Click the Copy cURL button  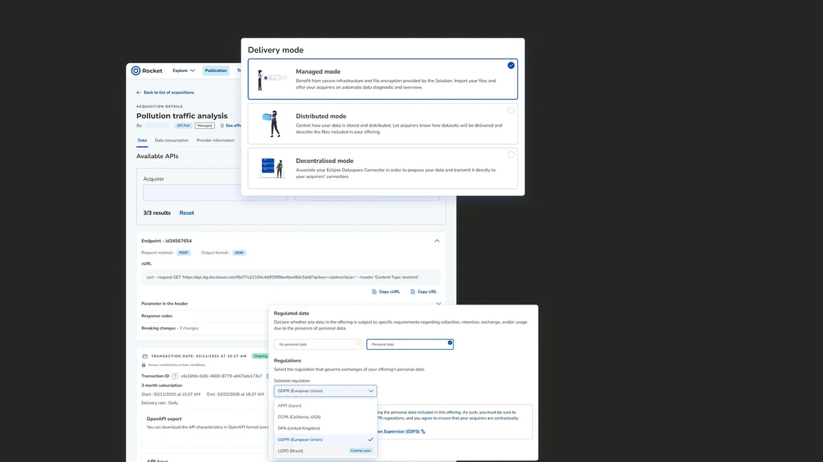(x=386, y=292)
